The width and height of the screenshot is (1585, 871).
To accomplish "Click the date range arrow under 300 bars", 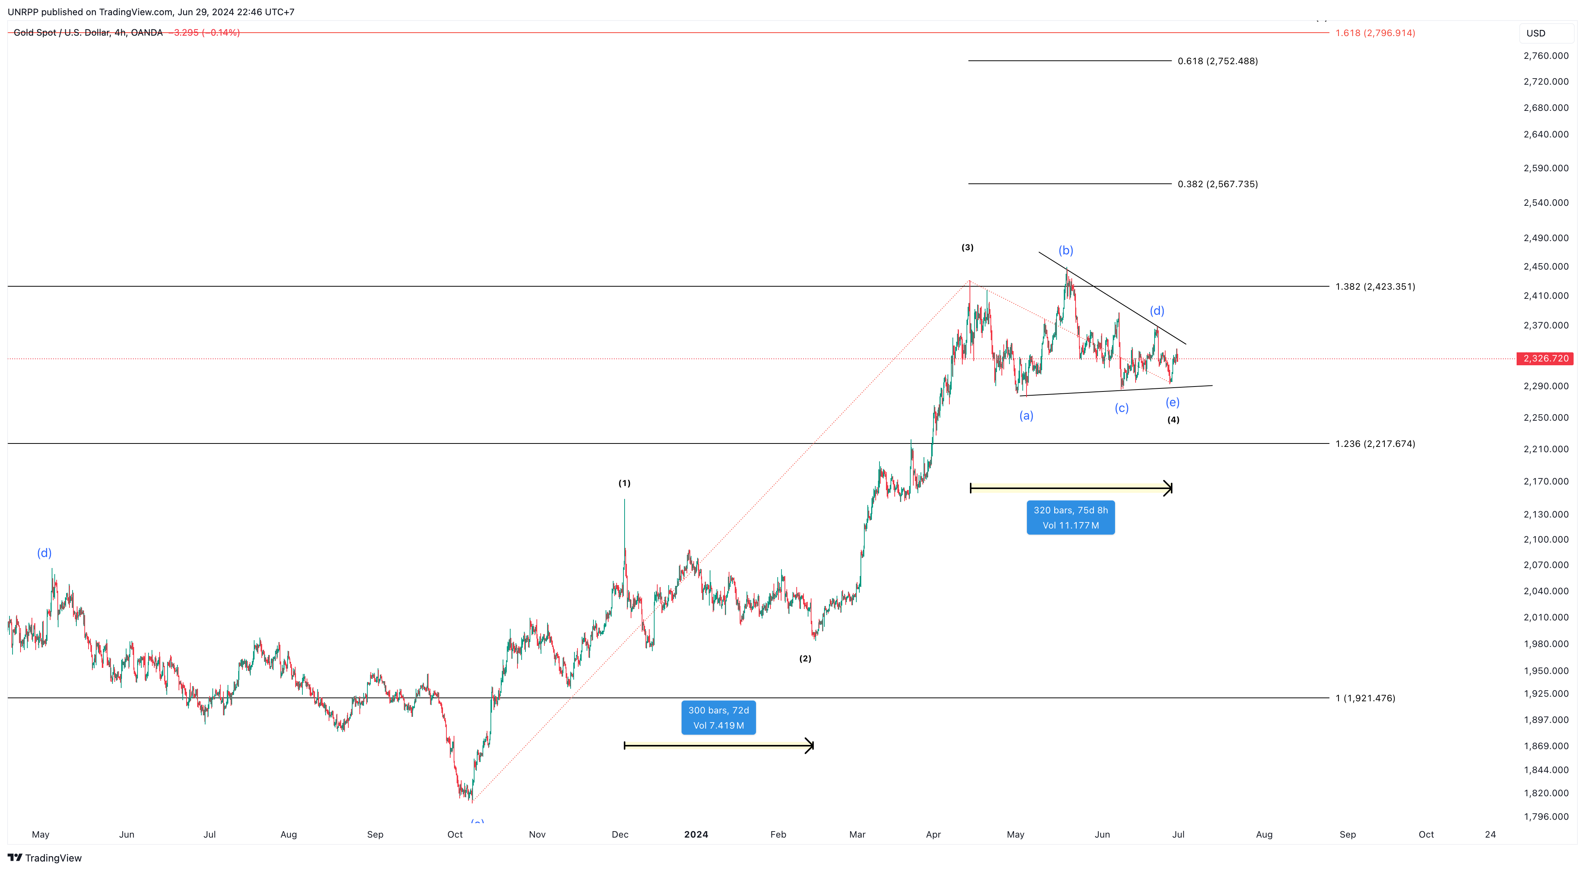I will [x=719, y=746].
